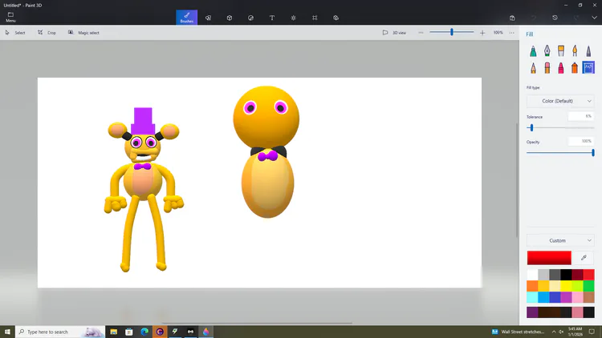Viewport: 602px width, 338px height.
Task: Choose the orange color swatch
Action: point(532,286)
